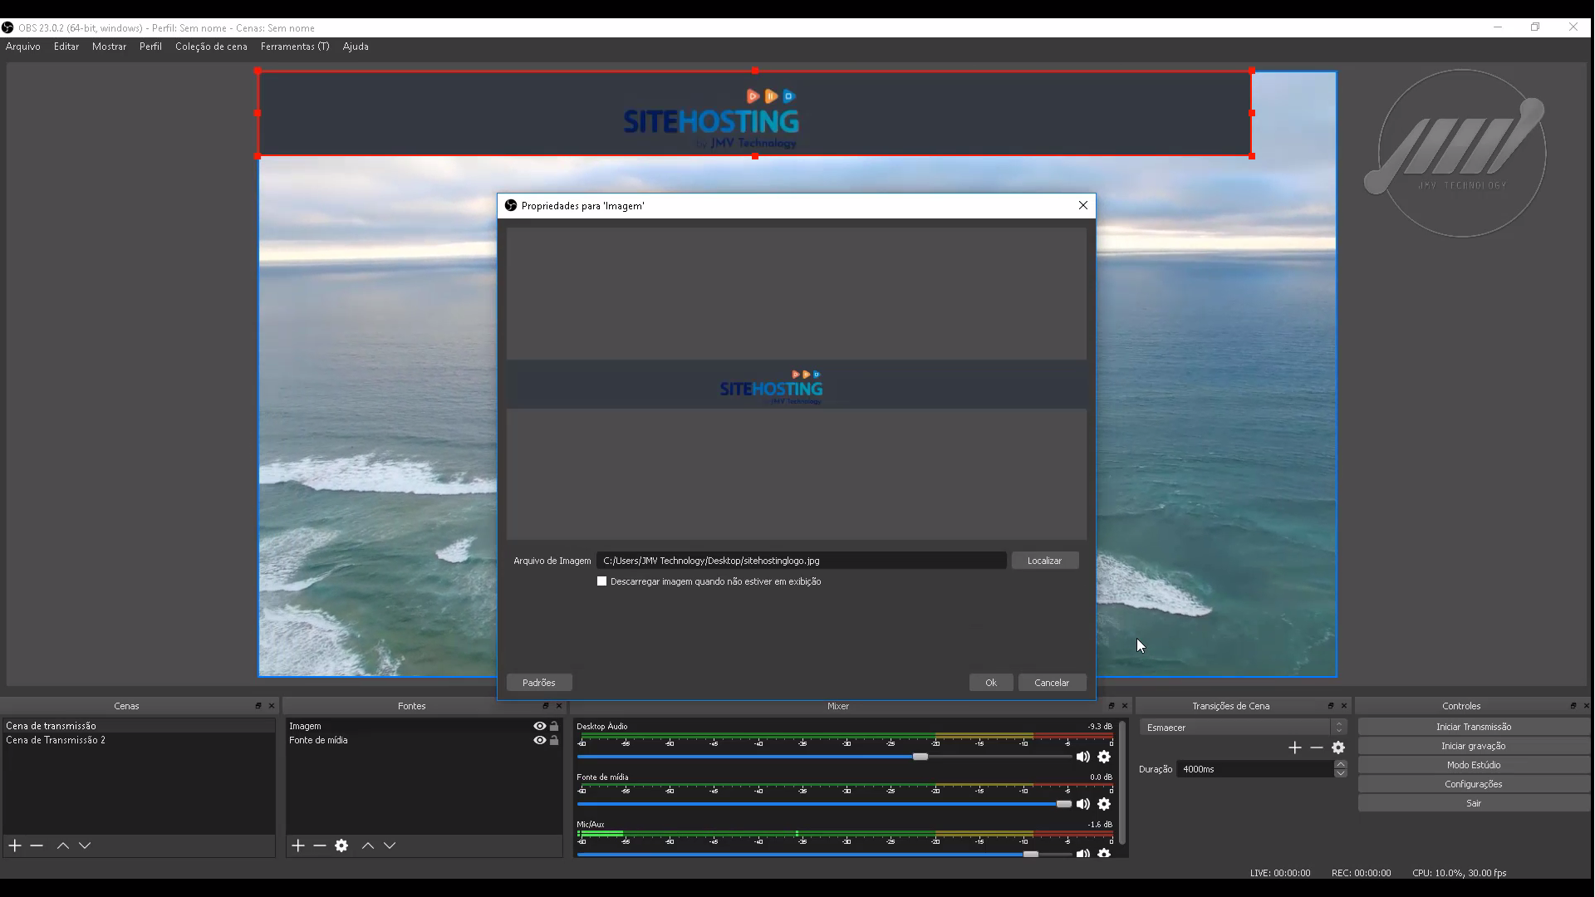Adjust the Desktop Audio volume slider
This screenshot has height=897, width=1595.
click(x=920, y=757)
